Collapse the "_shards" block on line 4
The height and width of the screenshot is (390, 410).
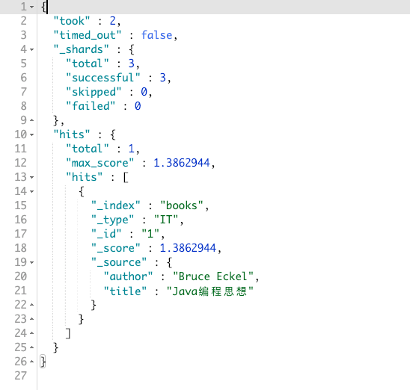pos(31,49)
